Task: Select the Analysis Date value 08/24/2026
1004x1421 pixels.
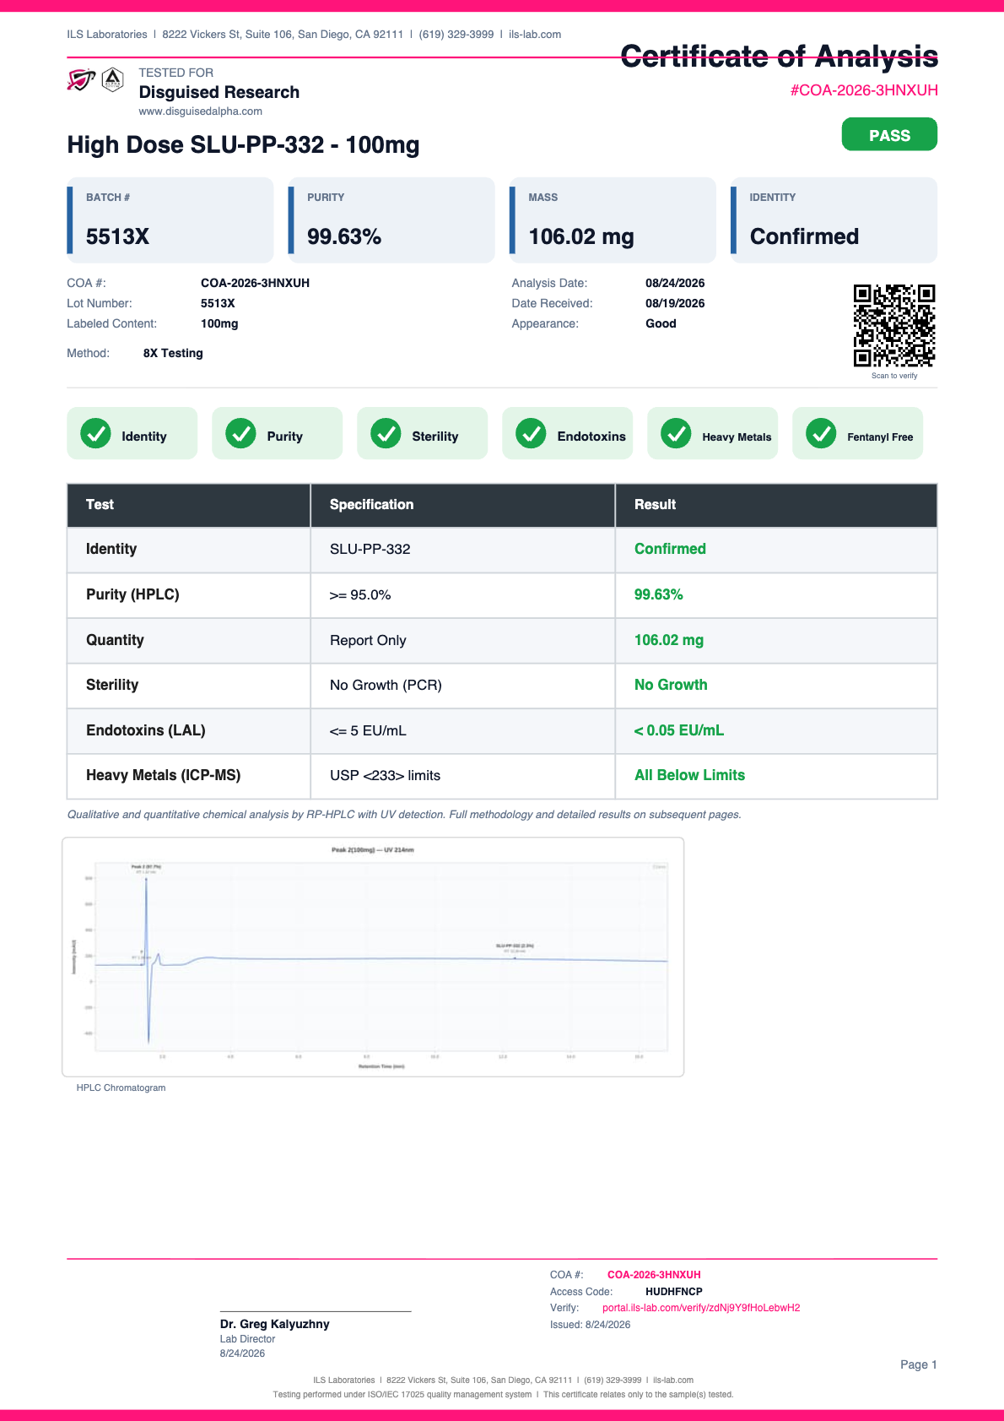Action: (675, 284)
